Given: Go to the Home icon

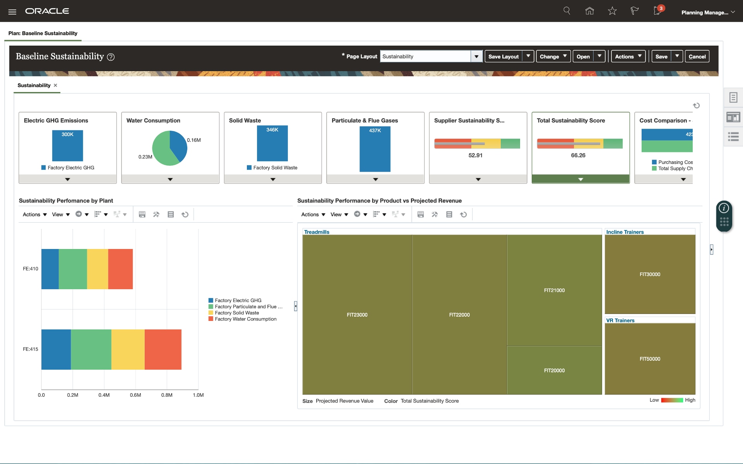Looking at the screenshot, I should tap(589, 11).
